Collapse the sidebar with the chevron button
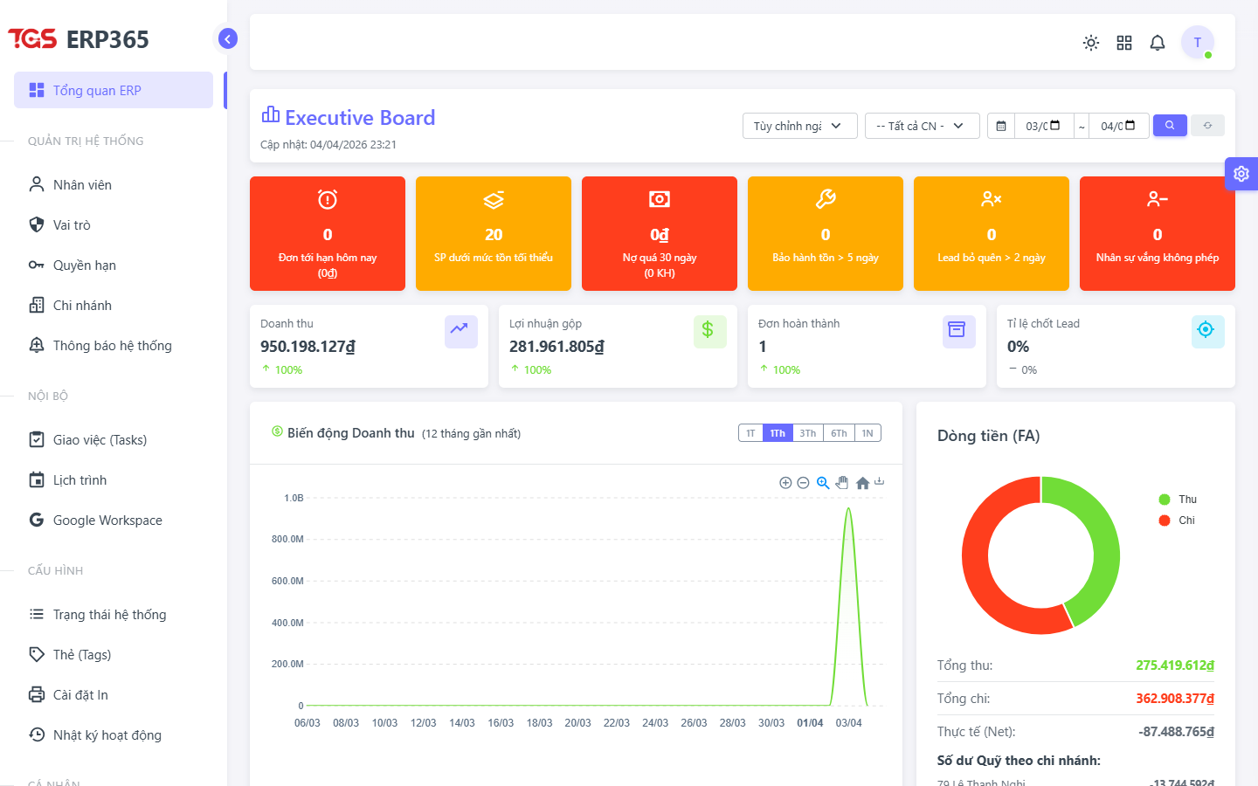Image resolution: width=1258 pixels, height=786 pixels. pyautogui.click(x=227, y=38)
